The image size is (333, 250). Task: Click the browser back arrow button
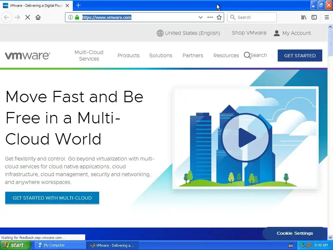coord(7,17)
